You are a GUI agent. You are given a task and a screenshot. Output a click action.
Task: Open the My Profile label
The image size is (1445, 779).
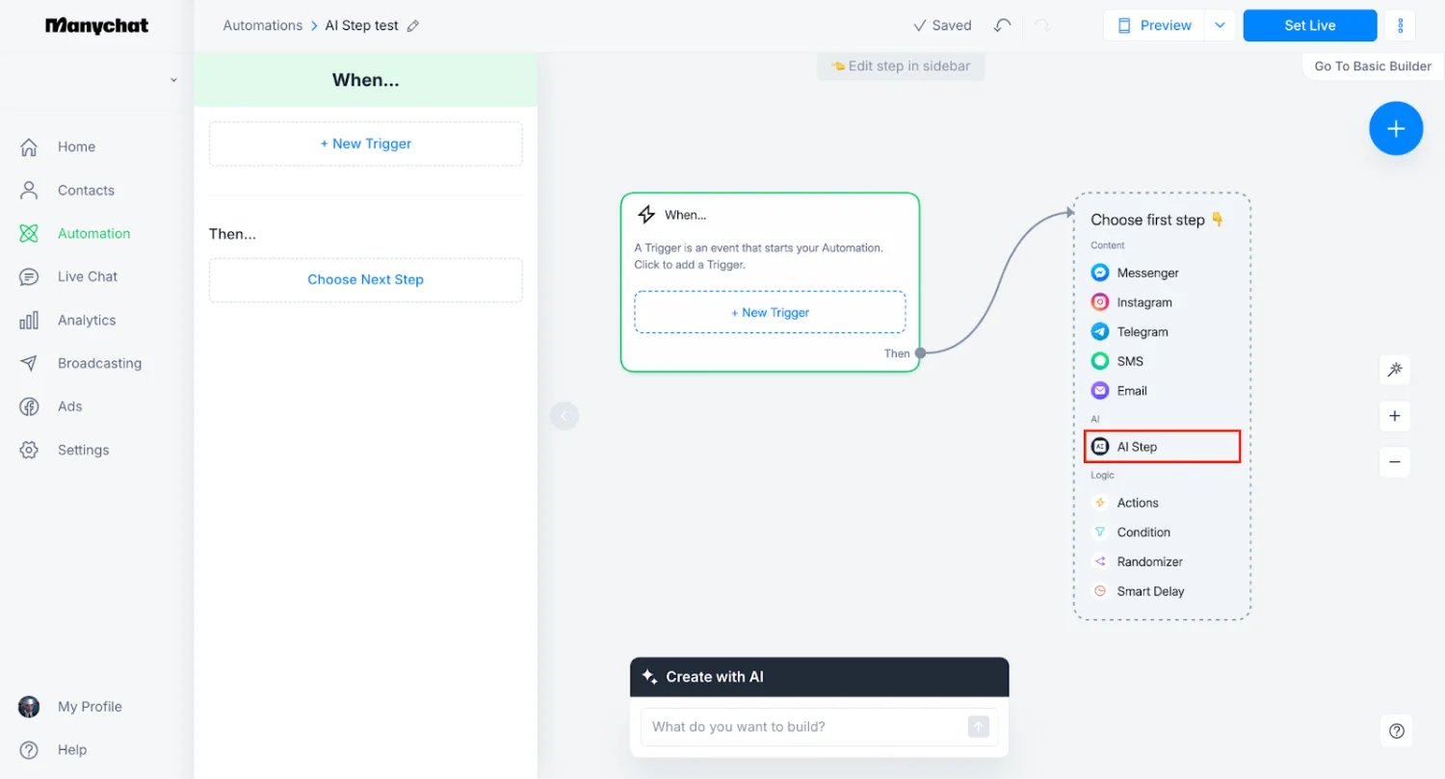point(90,707)
